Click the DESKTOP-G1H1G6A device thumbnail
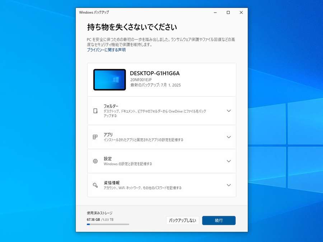 point(109,80)
